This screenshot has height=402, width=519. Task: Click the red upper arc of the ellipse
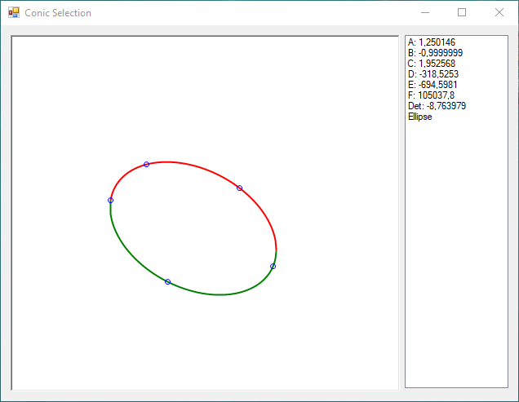(196, 166)
